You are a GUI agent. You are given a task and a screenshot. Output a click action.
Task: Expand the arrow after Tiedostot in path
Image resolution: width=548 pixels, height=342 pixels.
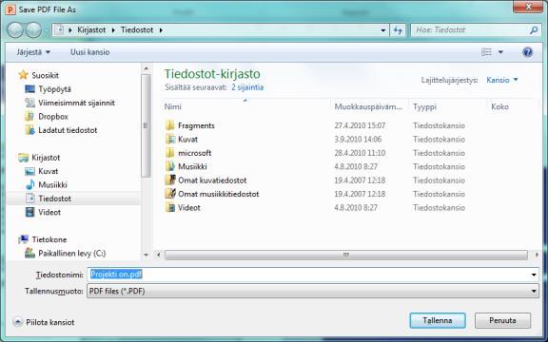click(x=161, y=30)
